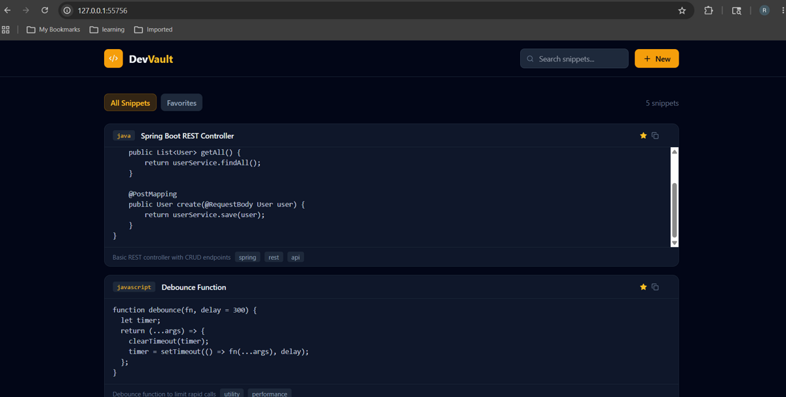Open the Debounce Function title
The width and height of the screenshot is (786, 397).
point(194,287)
